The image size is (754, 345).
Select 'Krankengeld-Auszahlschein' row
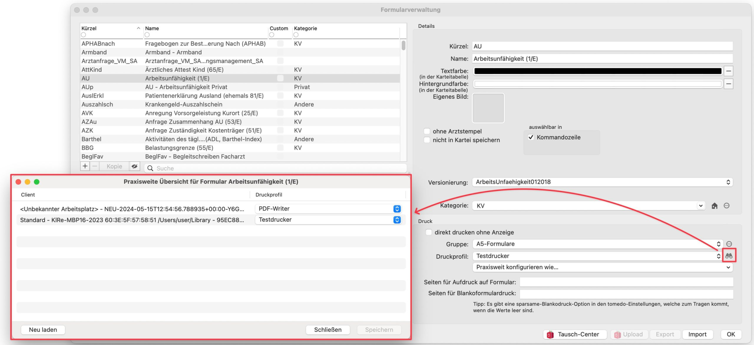coord(240,104)
